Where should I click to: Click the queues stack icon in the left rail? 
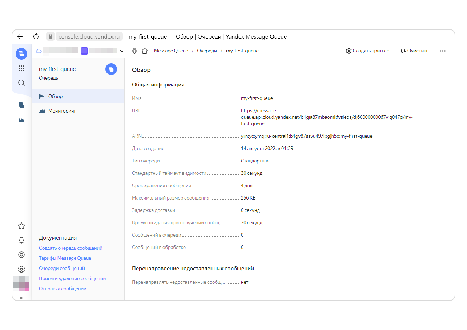(21, 105)
